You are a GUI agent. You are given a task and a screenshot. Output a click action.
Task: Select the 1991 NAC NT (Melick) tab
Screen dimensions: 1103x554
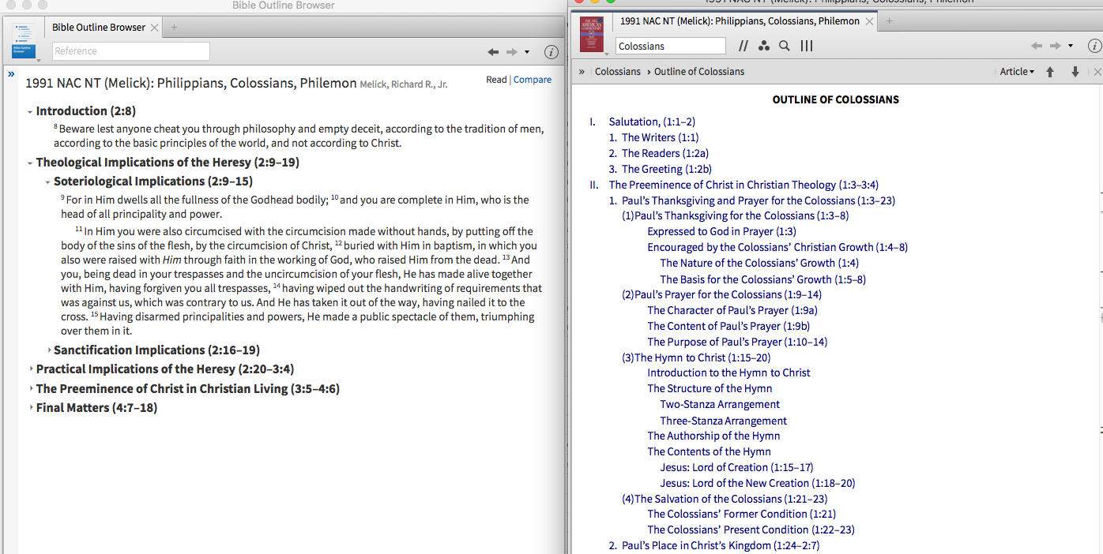tap(740, 21)
